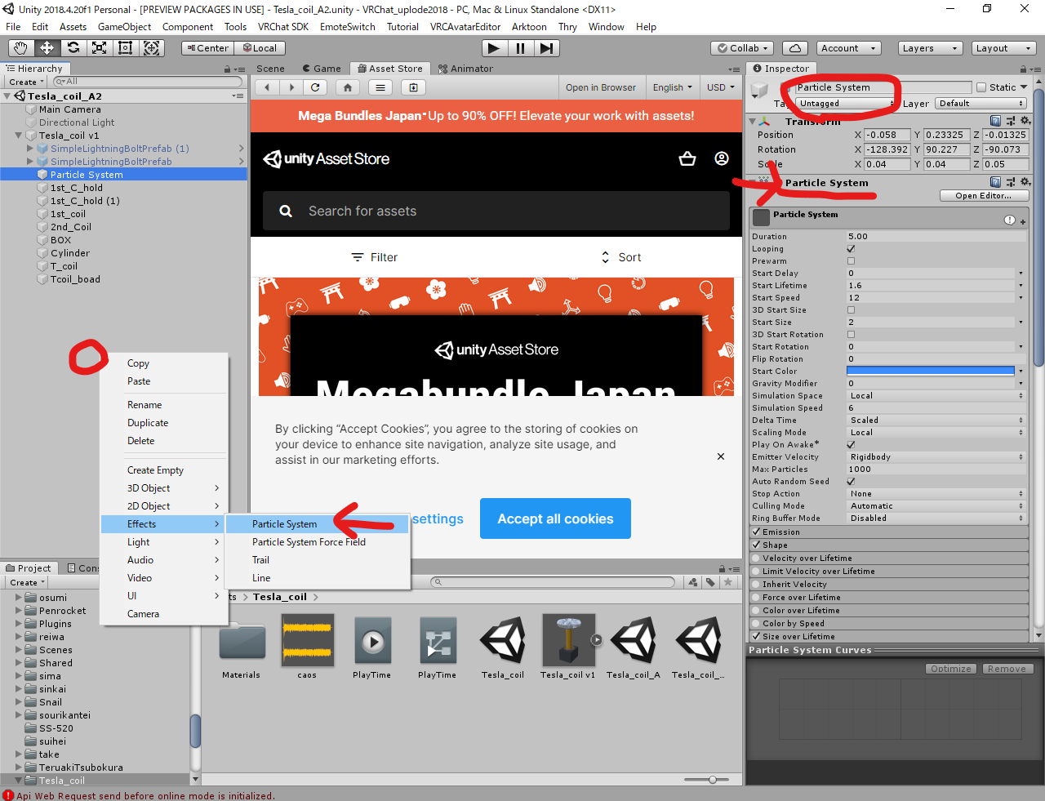
Task: Click the Account button
Action: (x=847, y=48)
